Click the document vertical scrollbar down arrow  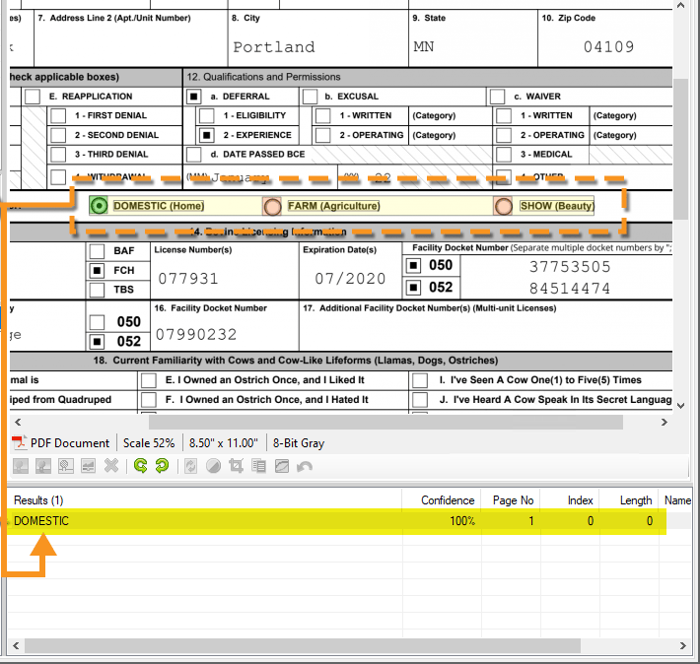(681, 404)
